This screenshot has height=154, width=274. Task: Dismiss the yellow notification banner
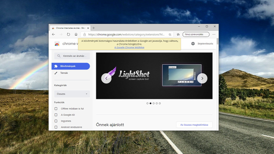pos(177,41)
